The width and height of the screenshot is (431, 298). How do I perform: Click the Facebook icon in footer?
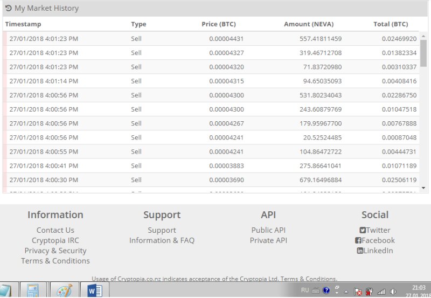pos(358,240)
